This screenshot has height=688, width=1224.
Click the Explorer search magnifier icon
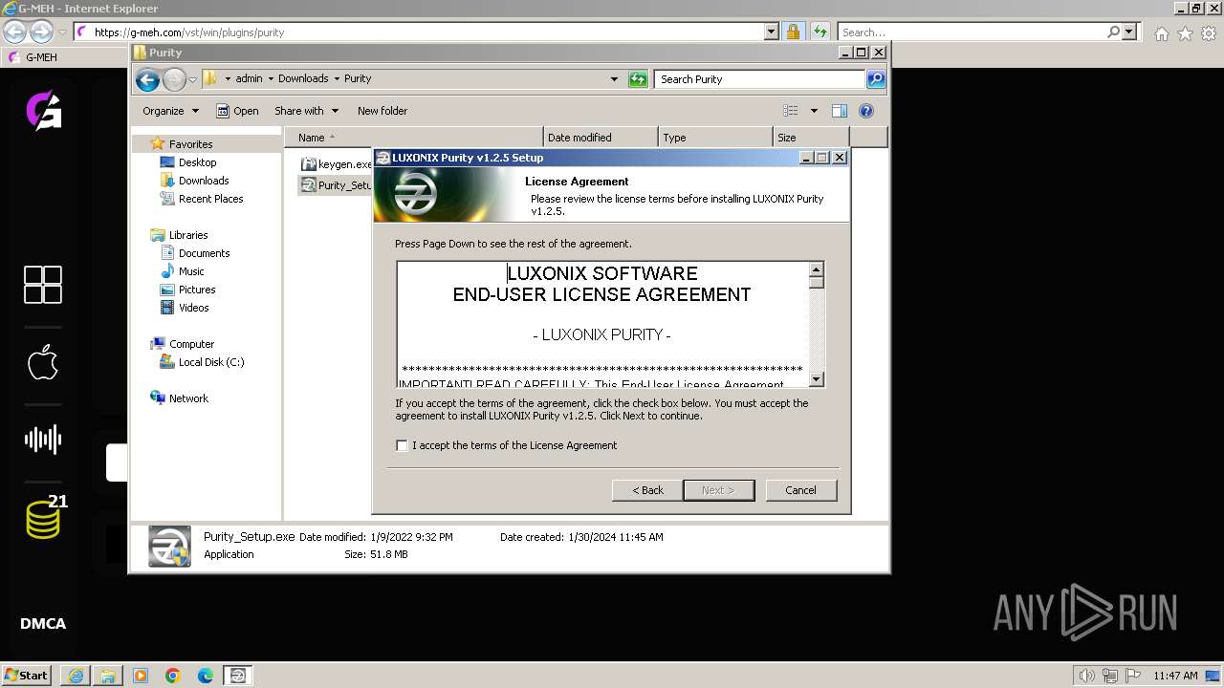coord(876,79)
